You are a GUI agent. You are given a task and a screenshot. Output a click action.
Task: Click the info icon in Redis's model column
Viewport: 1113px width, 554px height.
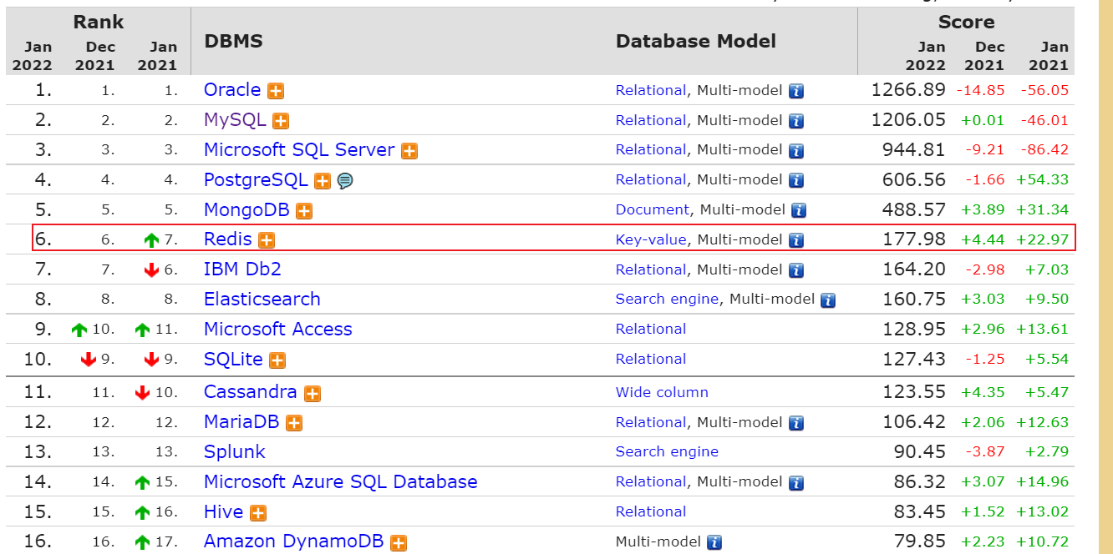point(796,240)
